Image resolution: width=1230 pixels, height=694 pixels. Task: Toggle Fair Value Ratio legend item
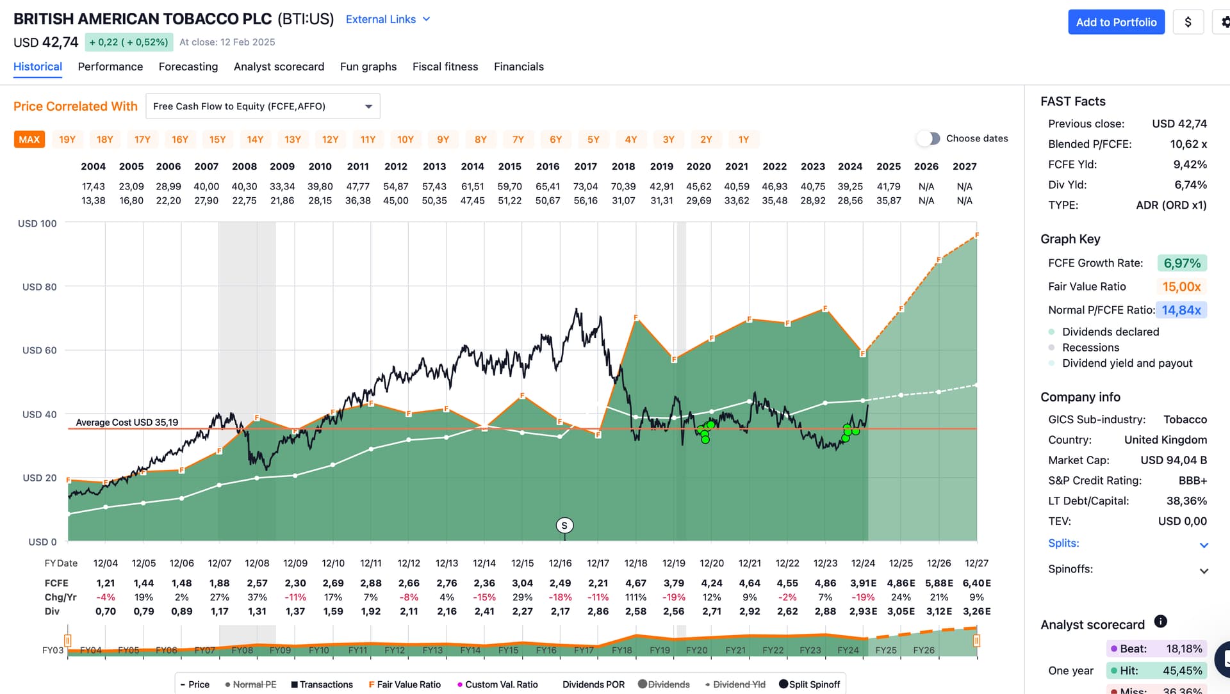click(x=405, y=684)
